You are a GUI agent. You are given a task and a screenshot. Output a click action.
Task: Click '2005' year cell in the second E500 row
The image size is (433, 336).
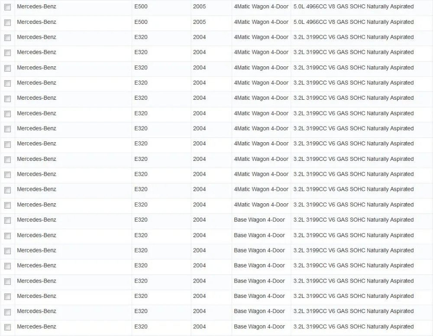(199, 22)
